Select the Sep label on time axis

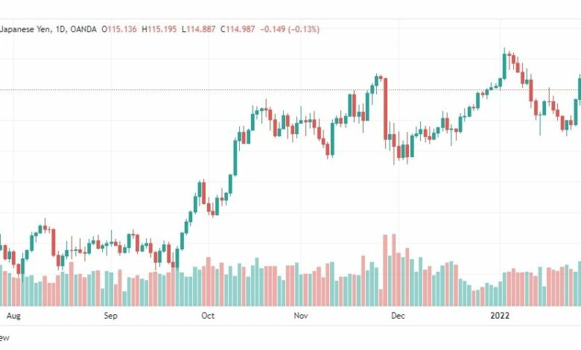(x=110, y=316)
